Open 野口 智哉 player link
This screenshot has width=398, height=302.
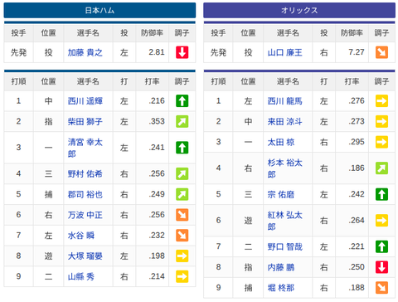click(285, 246)
